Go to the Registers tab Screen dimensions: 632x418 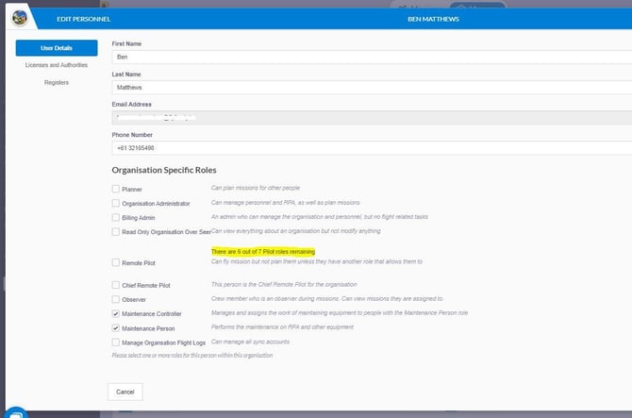(57, 82)
